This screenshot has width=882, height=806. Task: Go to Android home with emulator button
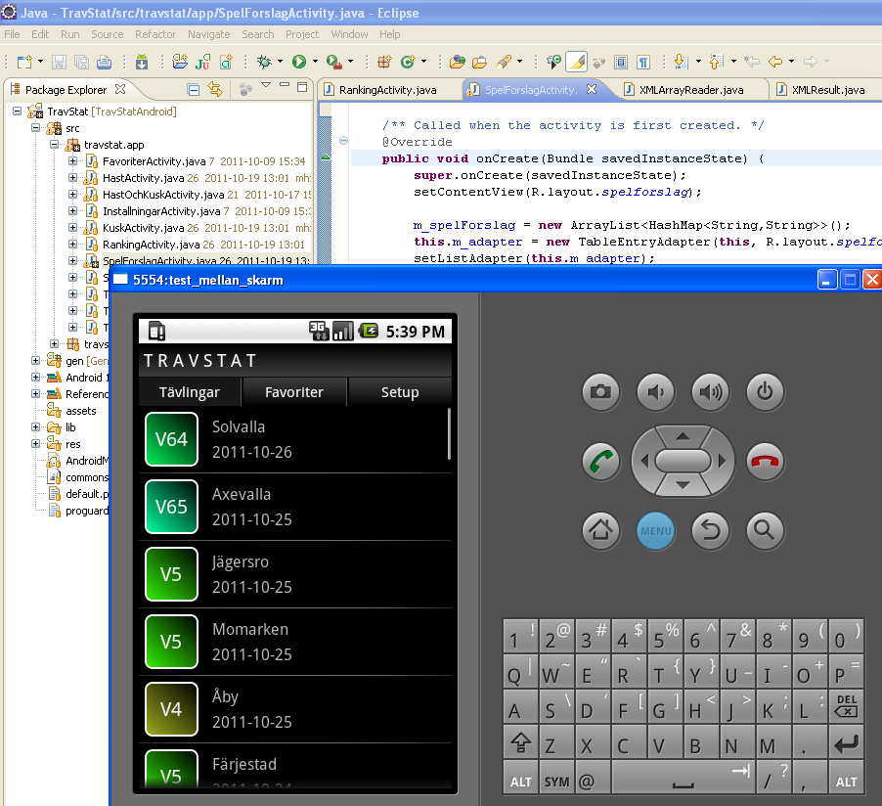[x=600, y=530]
